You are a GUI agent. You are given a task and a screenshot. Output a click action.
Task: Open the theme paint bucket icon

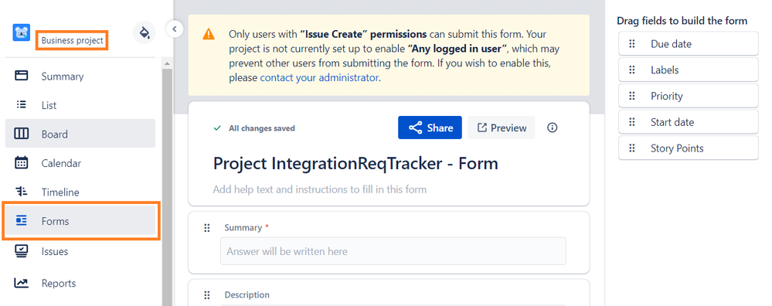click(145, 32)
